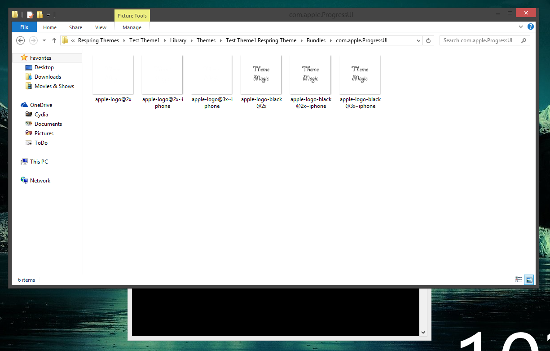
Task: Click the com.apple.ProgressUI breadcrumb
Action: [361, 40]
